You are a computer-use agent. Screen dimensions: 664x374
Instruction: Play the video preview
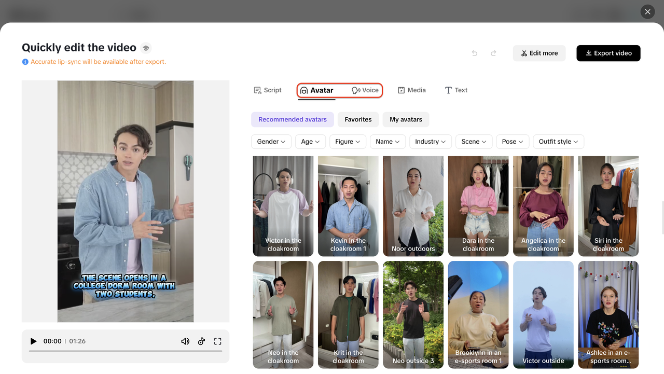(x=34, y=341)
